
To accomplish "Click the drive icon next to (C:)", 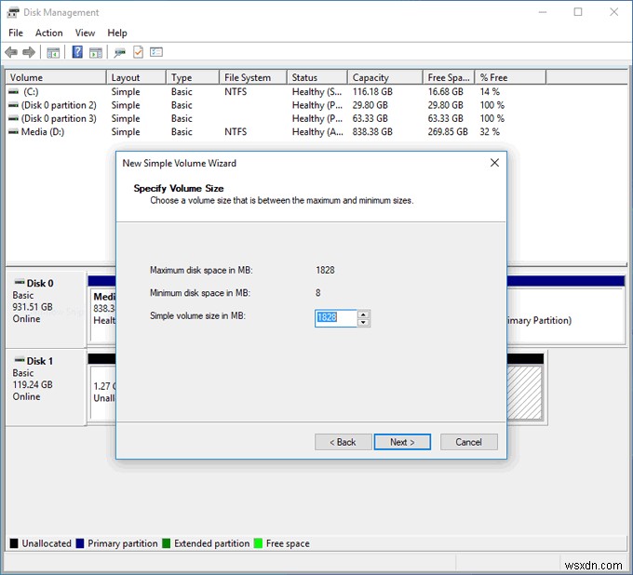I will pos(13,91).
